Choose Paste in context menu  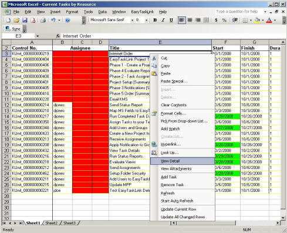[183, 74]
